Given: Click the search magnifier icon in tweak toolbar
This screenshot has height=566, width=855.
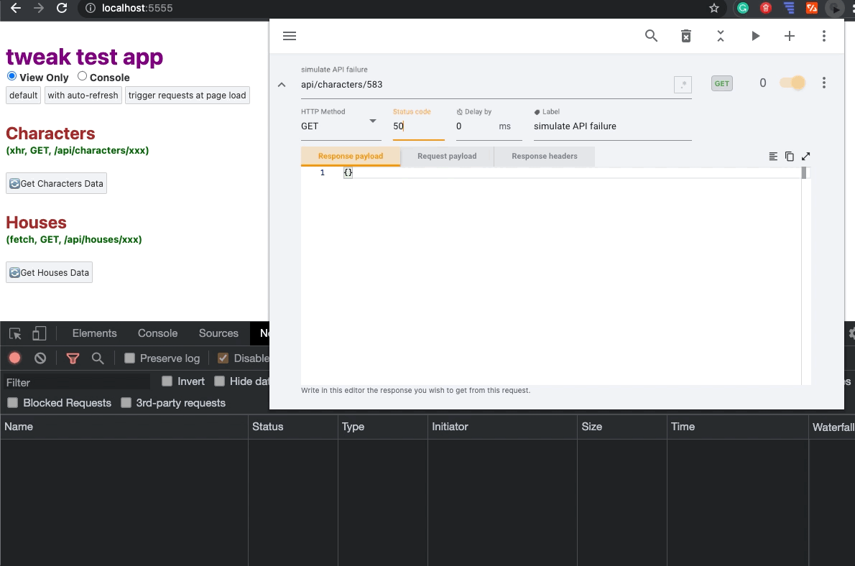Looking at the screenshot, I should pyautogui.click(x=651, y=36).
